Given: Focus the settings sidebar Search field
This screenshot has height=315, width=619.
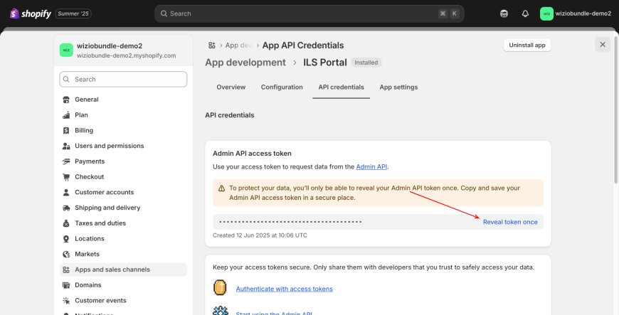Looking at the screenshot, I should pyautogui.click(x=123, y=80).
